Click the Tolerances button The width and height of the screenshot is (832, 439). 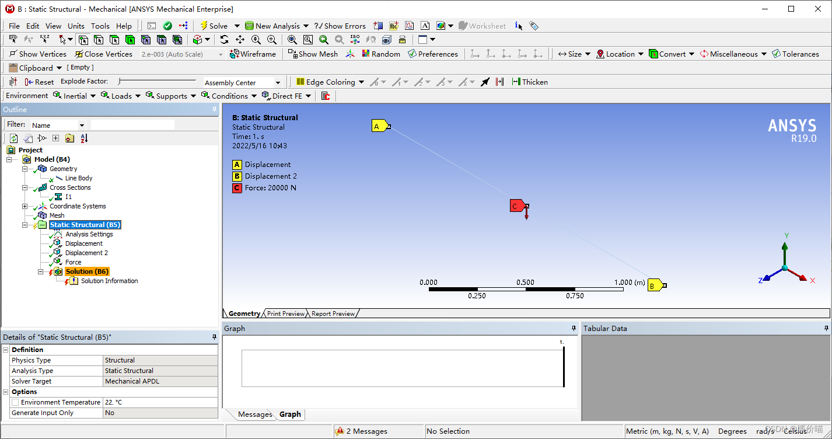pyautogui.click(x=795, y=54)
